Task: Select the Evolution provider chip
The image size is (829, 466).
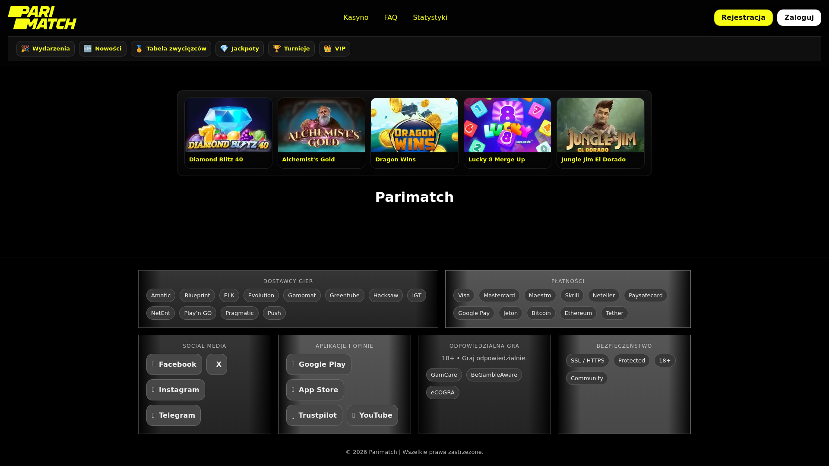Action: [261, 296]
